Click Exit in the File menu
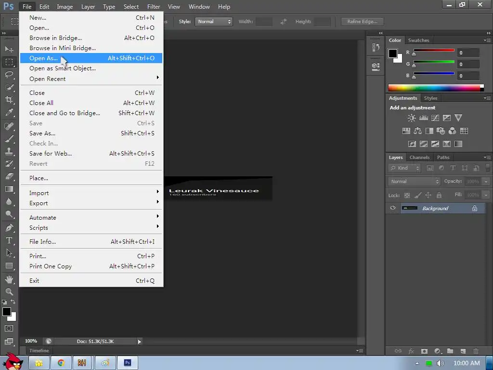The width and height of the screenshot is (493, 370). 91,281
